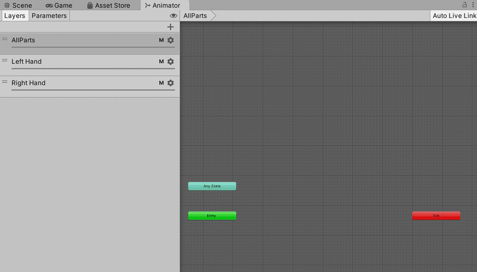This screenshot has width=477, height=272.
Task: Grab the AllParts layer reorder handle
Action: pos(5,39)
